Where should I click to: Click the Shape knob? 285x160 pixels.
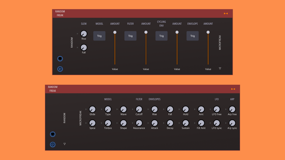click(x=123, y=123)
